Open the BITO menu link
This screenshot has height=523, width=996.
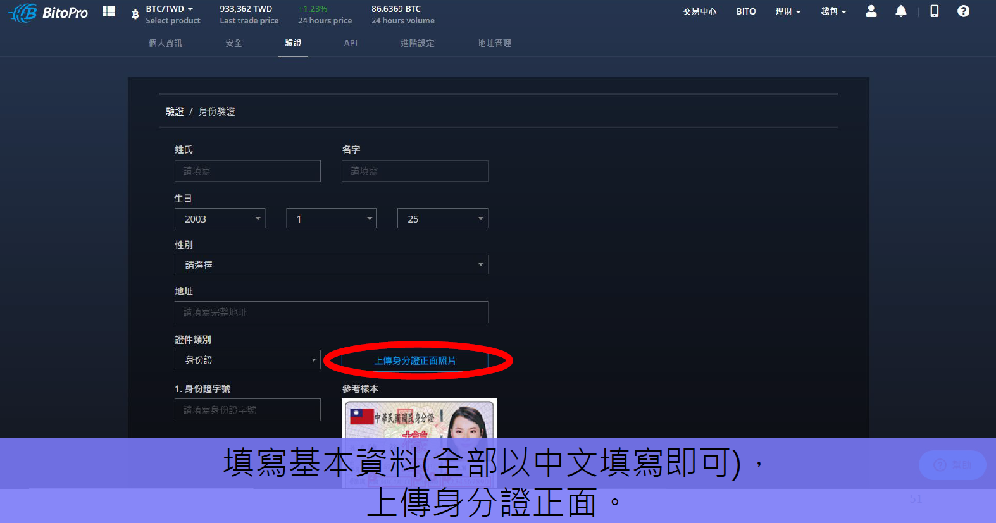click(x=746, y=11)
